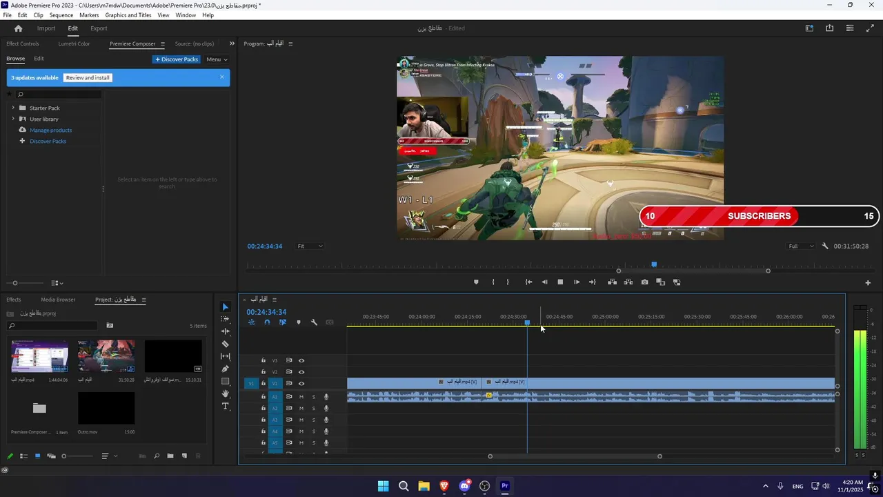Select the Track Select Forward tool
Screen dimensions: 883x497
(225, 319)
